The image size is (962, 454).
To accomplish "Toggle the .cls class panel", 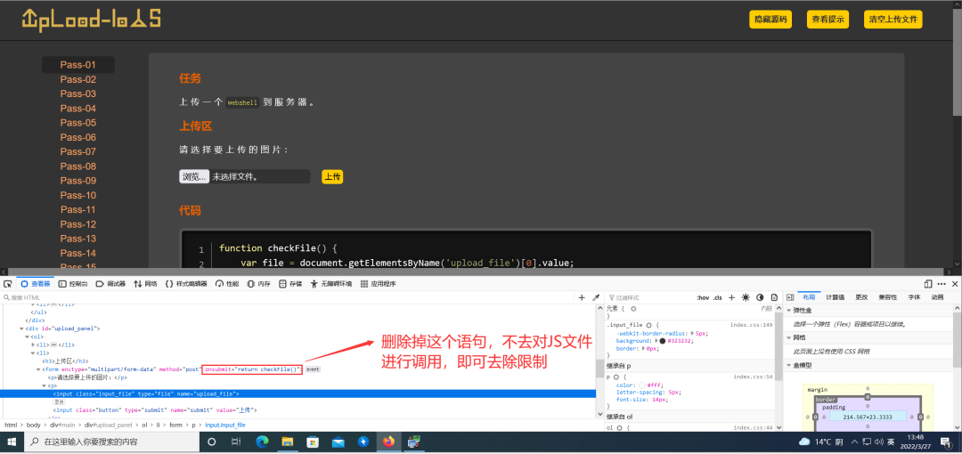I will point(719,297).
